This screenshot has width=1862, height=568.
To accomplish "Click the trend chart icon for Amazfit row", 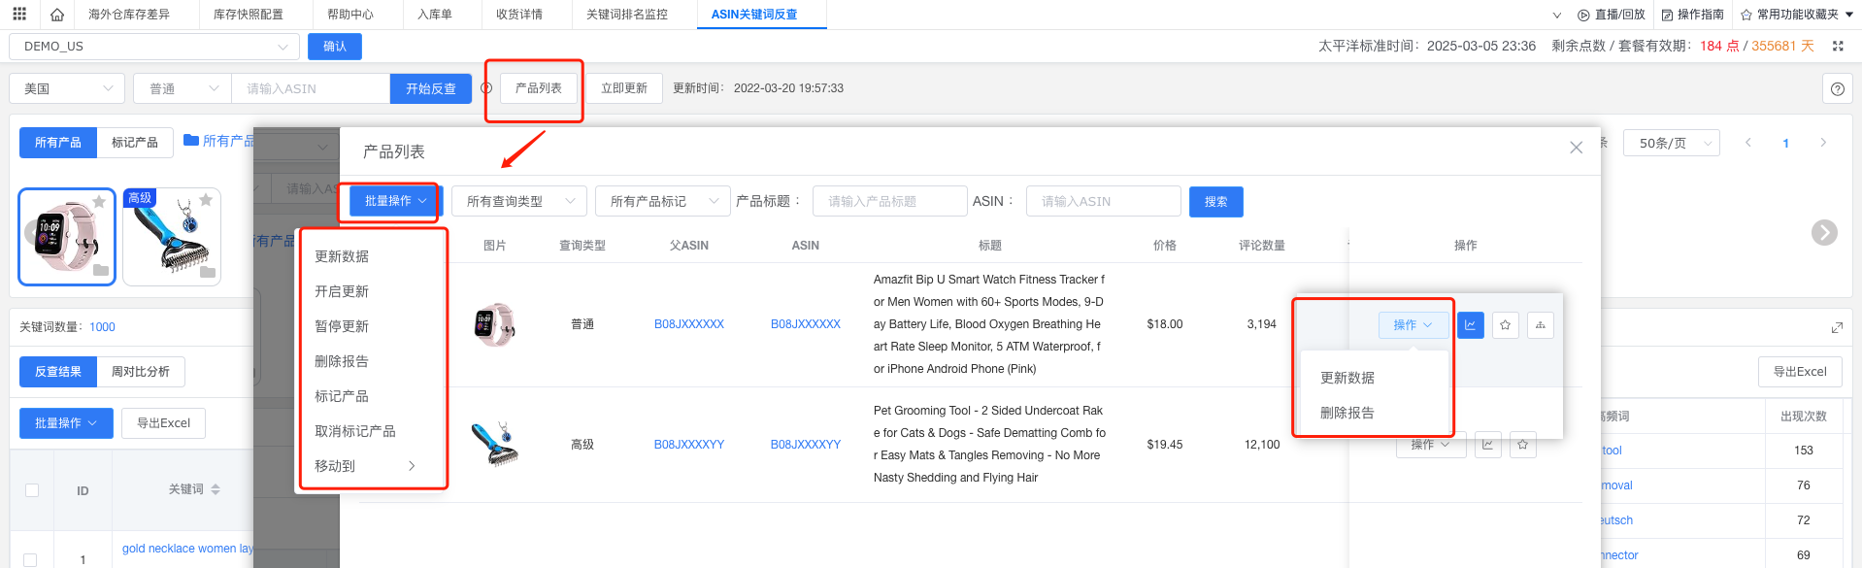I will click(x=1470, y=325).
